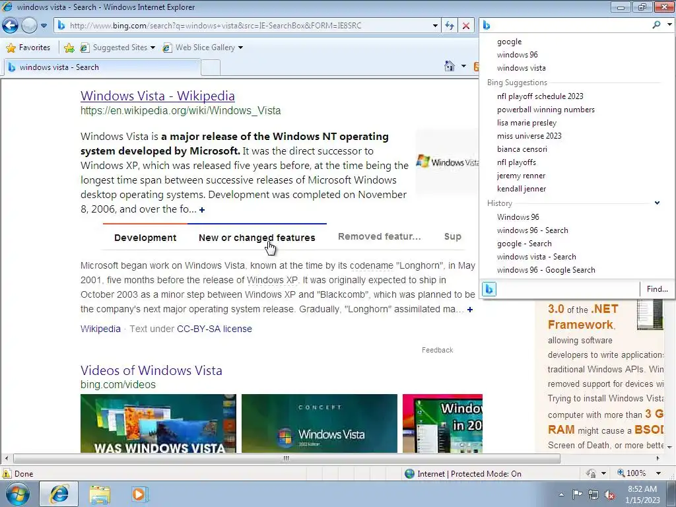
Task: Click Add to Favorites Bar icon
Action: pos(69,48)
